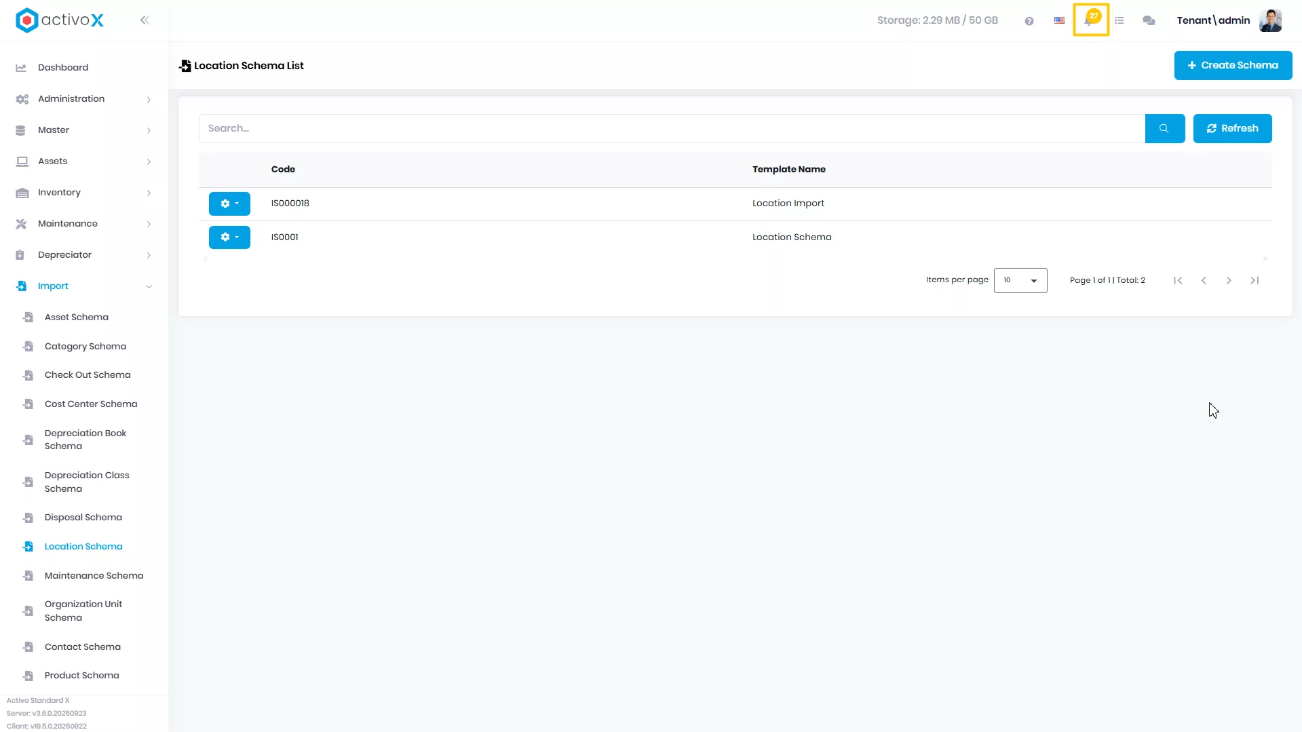Open Items per page dropdown
Image resolution: width=1302 pixels, height=732 pixels.
point(1020,280)
